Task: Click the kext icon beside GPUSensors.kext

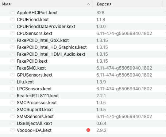Action: click(x=12, y=75)
